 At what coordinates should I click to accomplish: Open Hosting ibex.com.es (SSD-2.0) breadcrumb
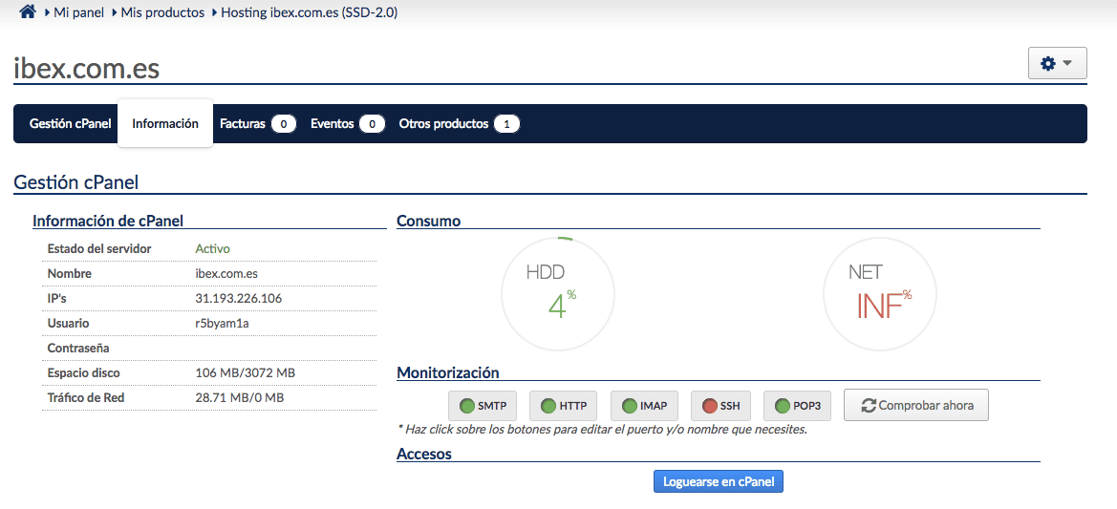310,12
